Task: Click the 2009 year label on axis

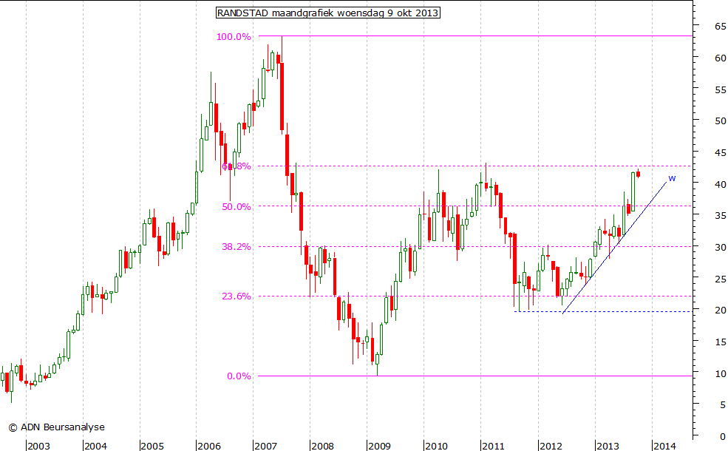Action: (x=379, y=447)
